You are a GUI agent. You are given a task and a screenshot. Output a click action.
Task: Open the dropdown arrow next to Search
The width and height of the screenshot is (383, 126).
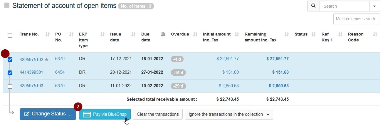pyautogui.click(x=374, y=6)
